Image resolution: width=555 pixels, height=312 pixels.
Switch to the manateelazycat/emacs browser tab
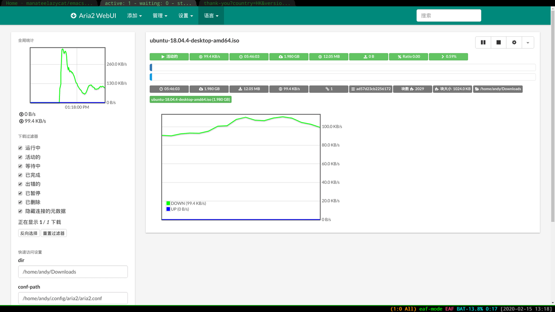49,3
